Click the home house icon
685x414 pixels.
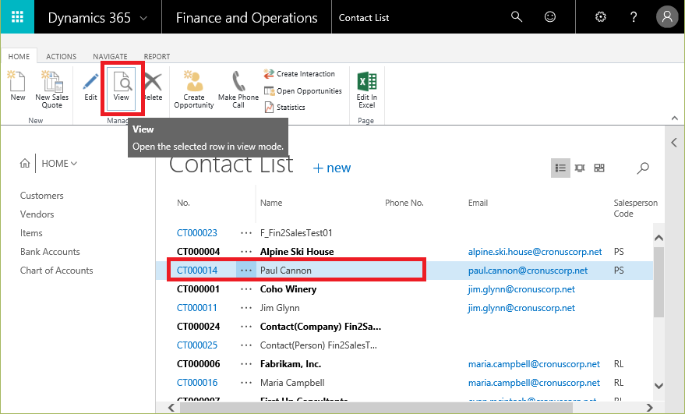pyautogui.click(x=25, y=163)
